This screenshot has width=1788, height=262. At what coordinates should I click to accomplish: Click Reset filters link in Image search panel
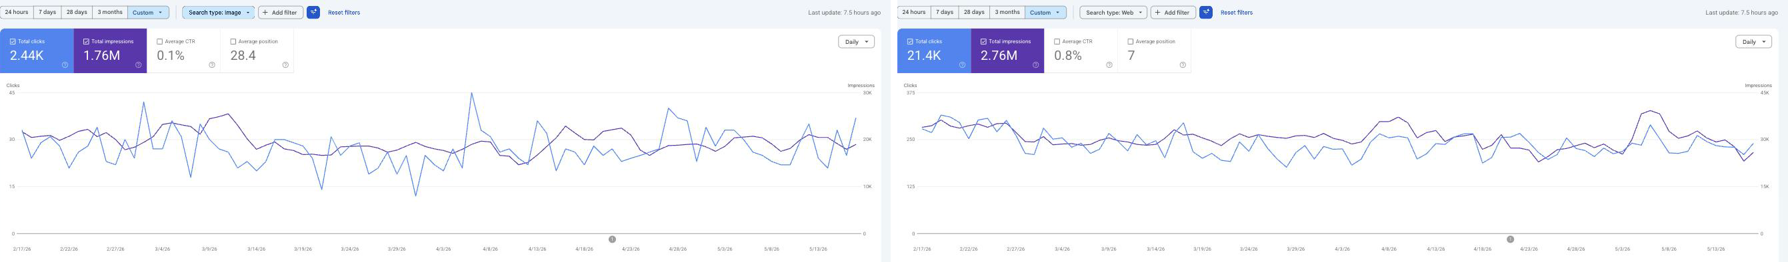(343, 13)
